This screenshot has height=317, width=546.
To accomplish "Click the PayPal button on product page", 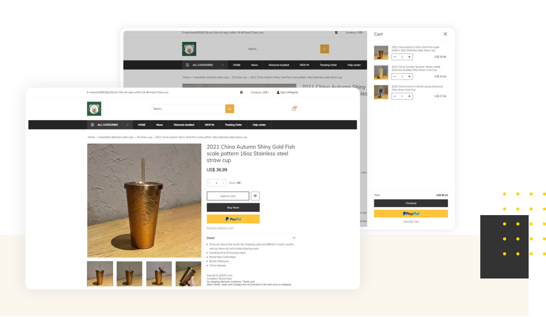I will 233,219.
